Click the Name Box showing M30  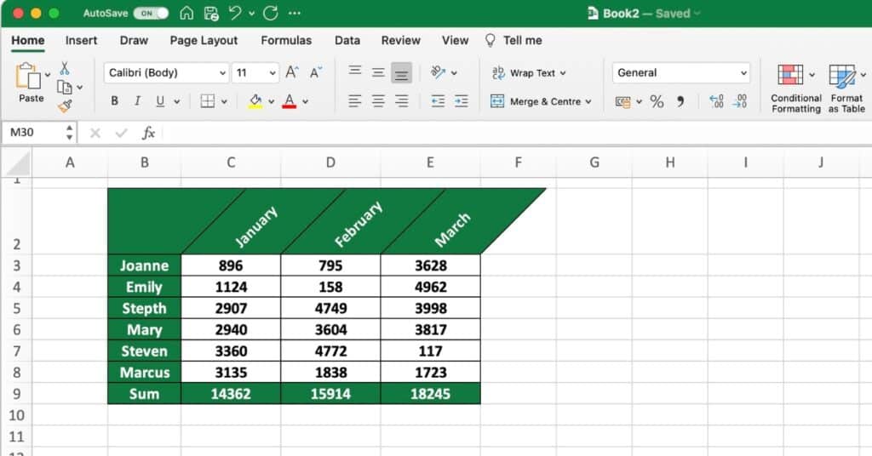point(34,133)
